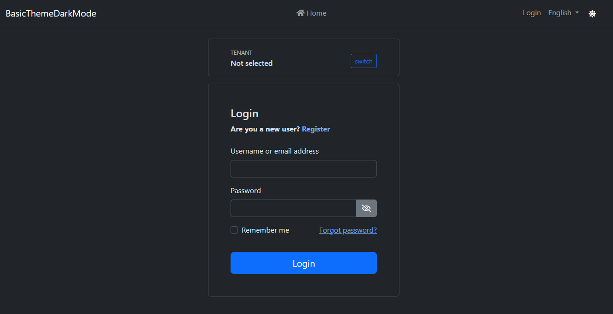This screenshot has width=613, height=314.
Task: Select the theme switcher gear-sun icon
Action: coord(592,13)
